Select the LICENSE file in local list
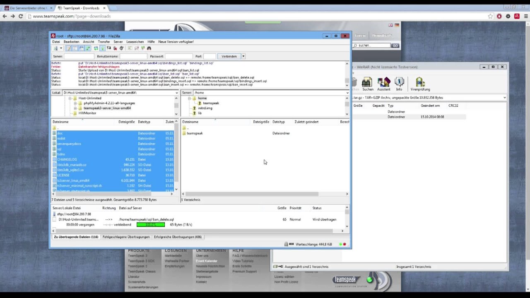The height and width of the screenshot is (298, 530). (x=63, y=175)
